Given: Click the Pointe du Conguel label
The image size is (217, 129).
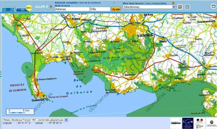Looking at the screenshot, I should 58,96.
